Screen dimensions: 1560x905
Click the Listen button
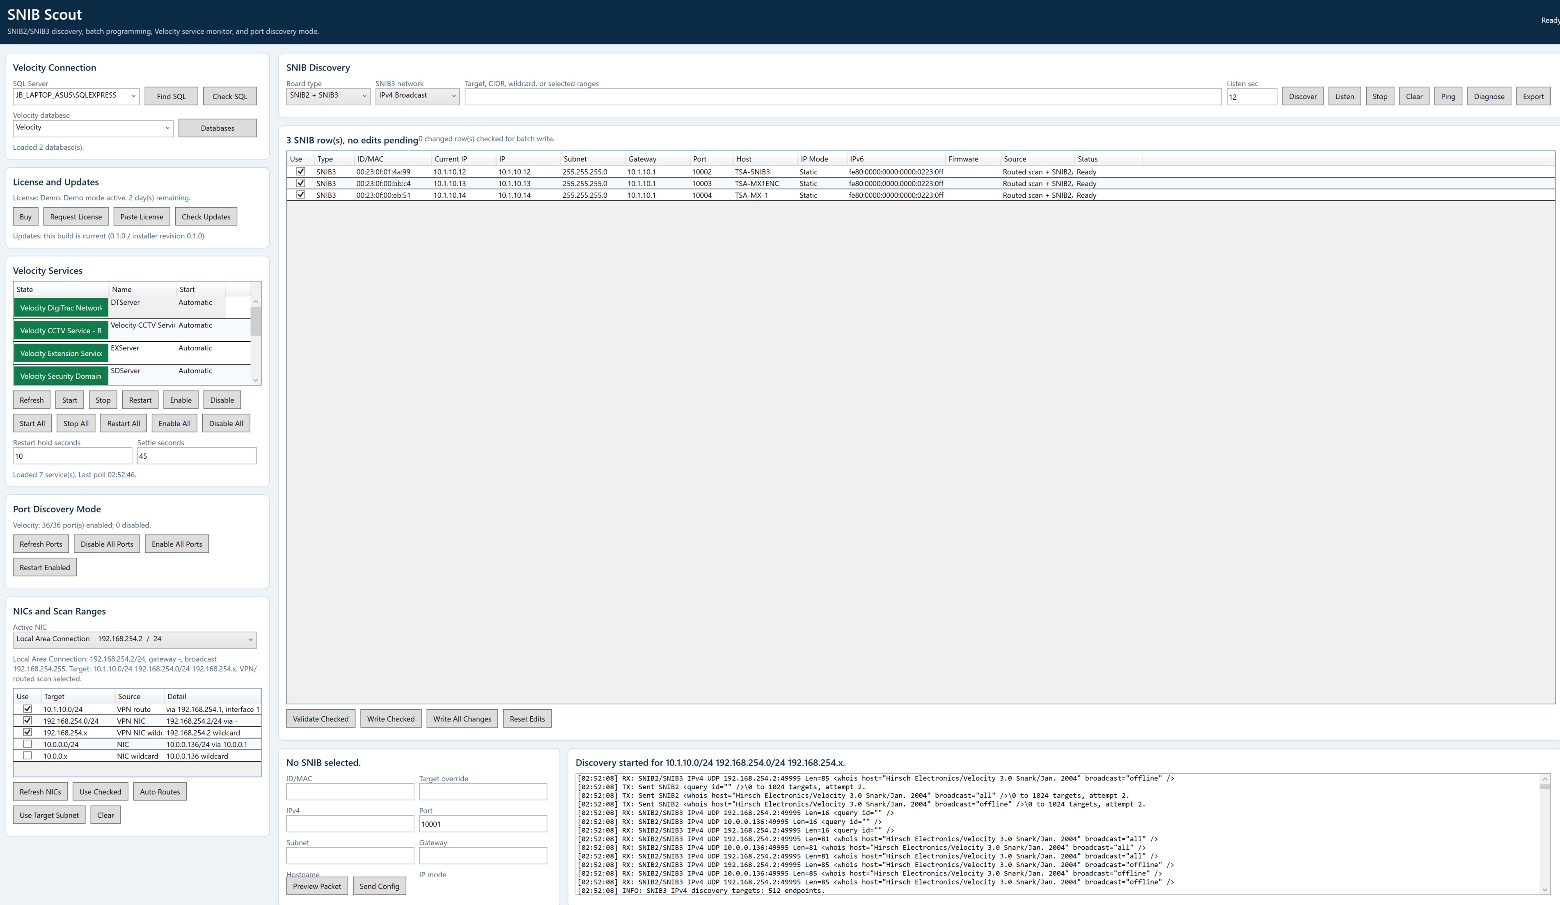(x=1345, y=96)
